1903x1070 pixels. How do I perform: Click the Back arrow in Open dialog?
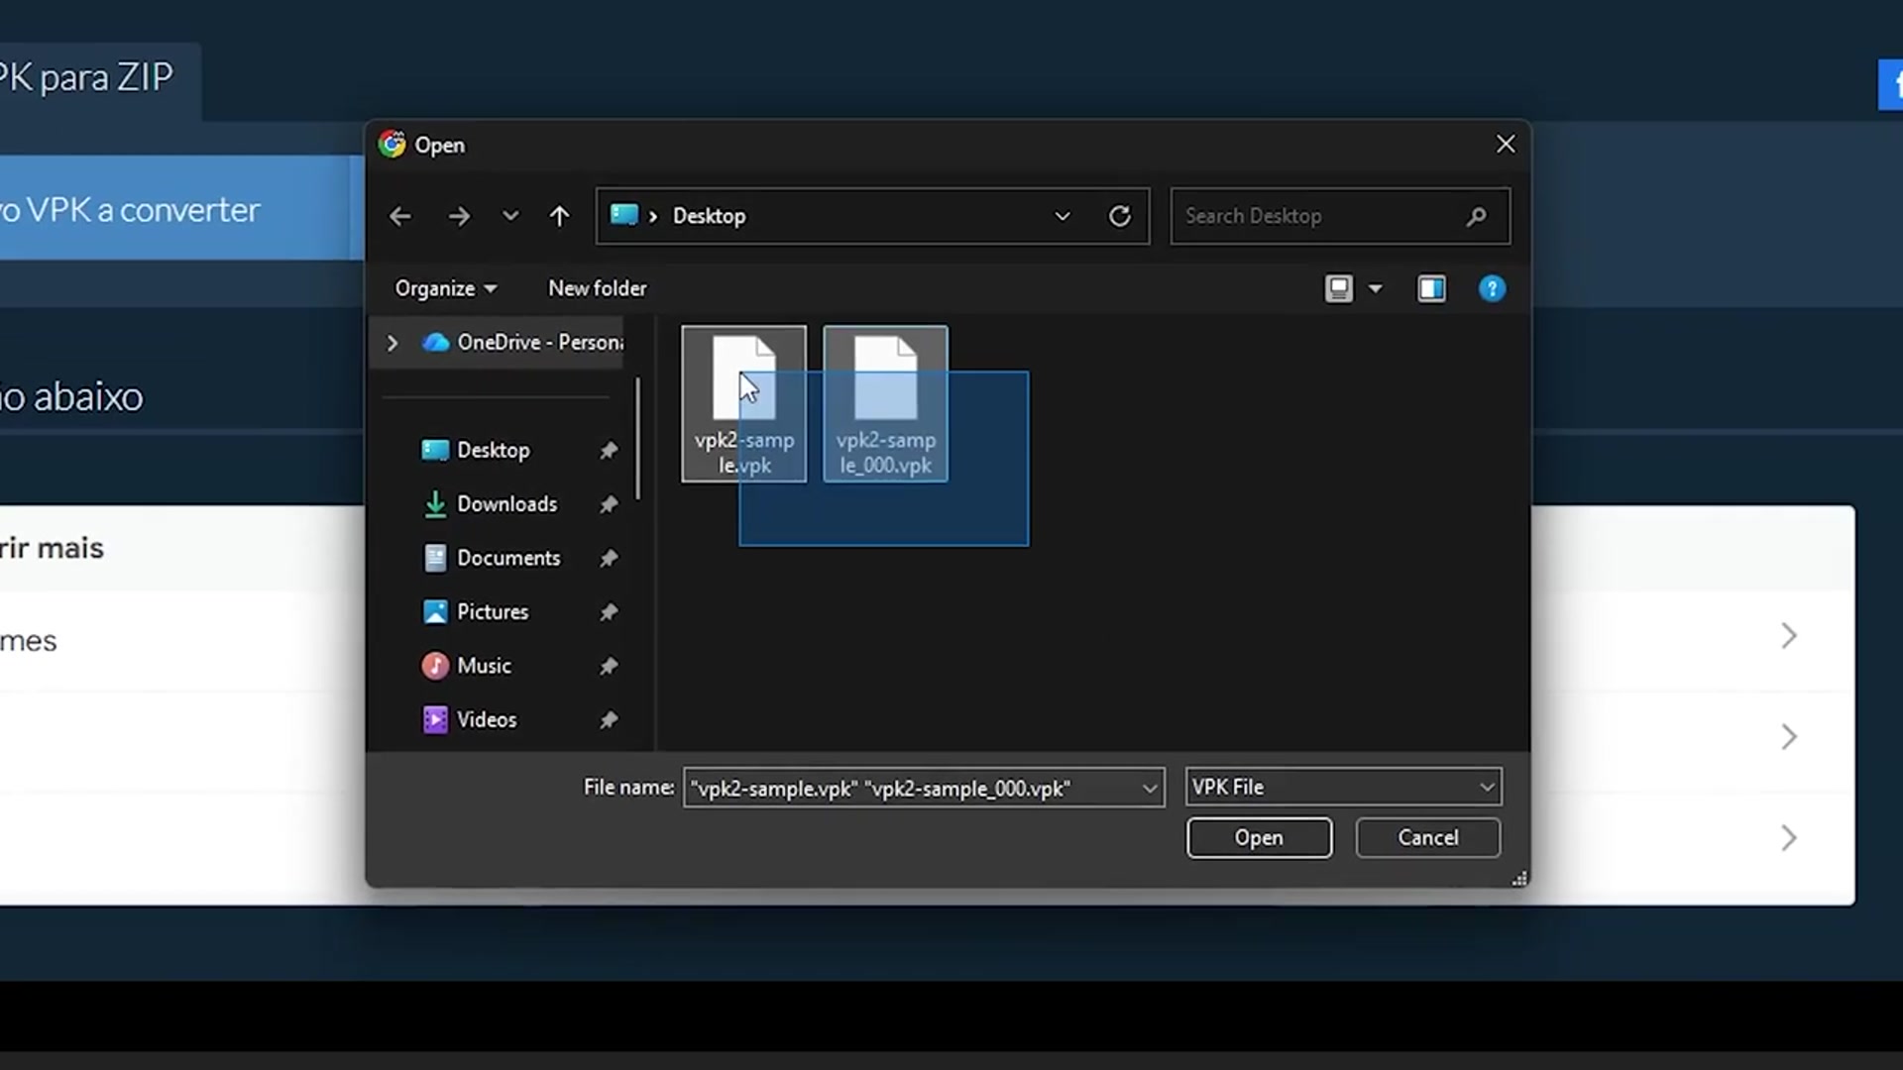[x=400, y=216]
